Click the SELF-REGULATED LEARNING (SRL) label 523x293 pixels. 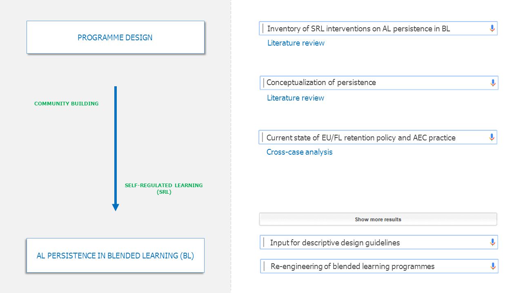point(164,188)
